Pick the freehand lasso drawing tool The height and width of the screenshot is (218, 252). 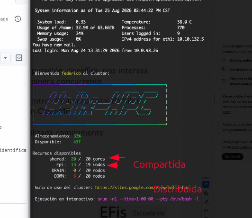coord(206,211)
